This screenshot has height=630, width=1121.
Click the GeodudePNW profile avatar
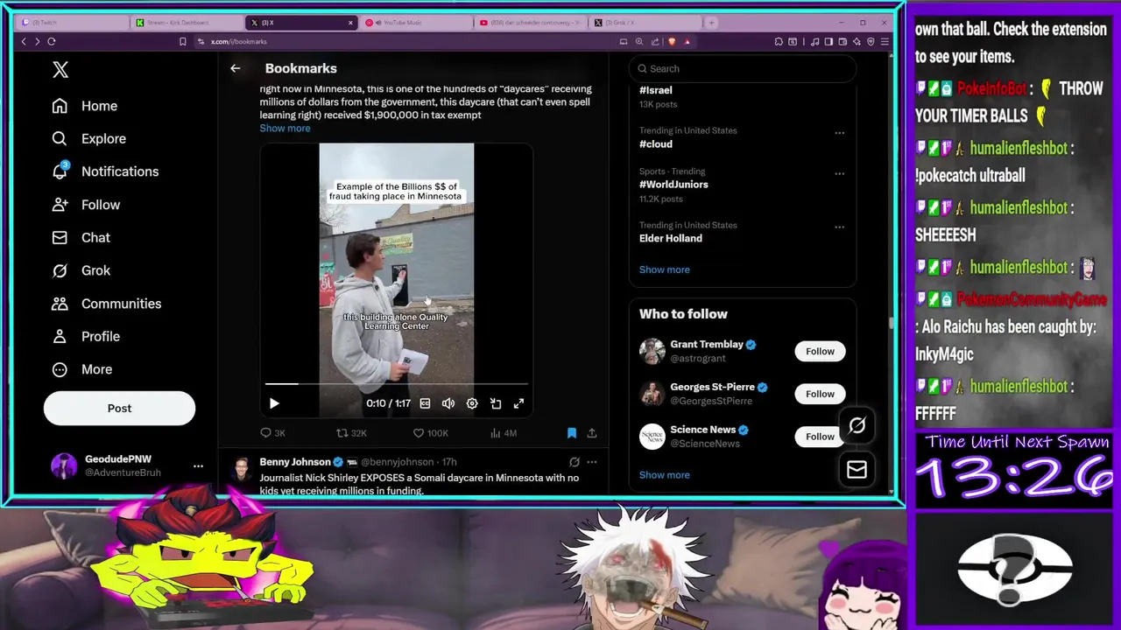64,465
